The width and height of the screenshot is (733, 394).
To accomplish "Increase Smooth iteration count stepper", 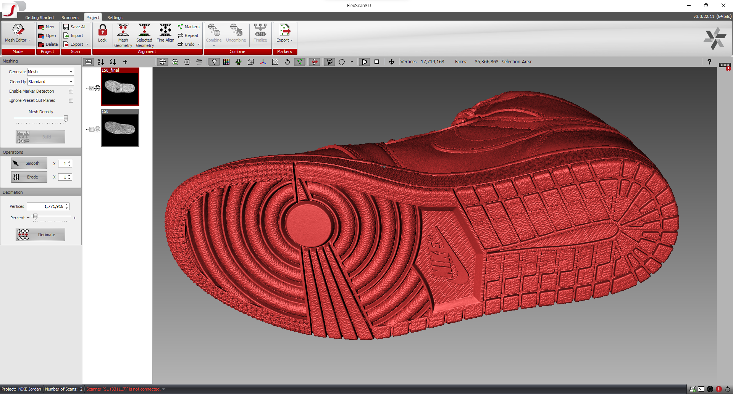I will pos(69,162).
